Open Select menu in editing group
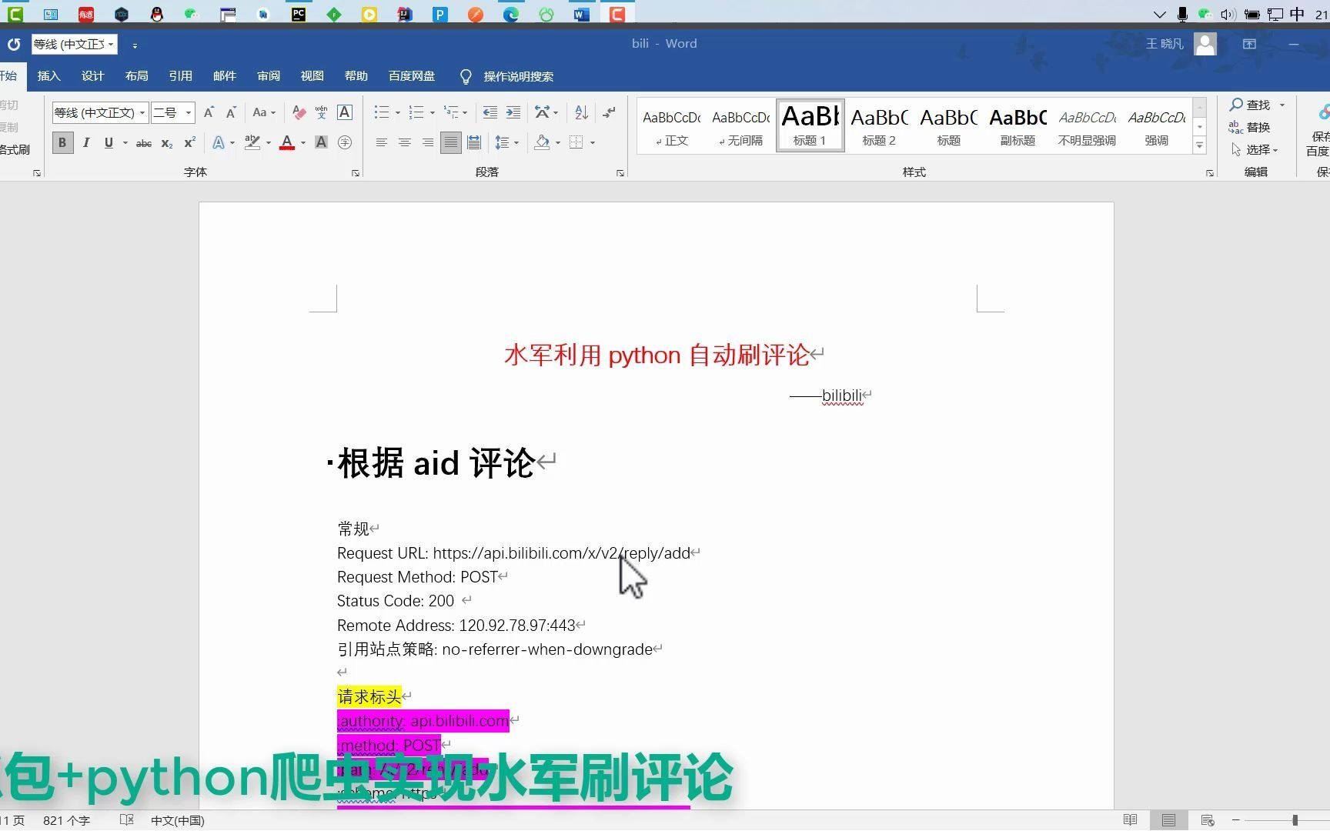The height and width of the screenshot is (831, 1330). click(1255, 149)
